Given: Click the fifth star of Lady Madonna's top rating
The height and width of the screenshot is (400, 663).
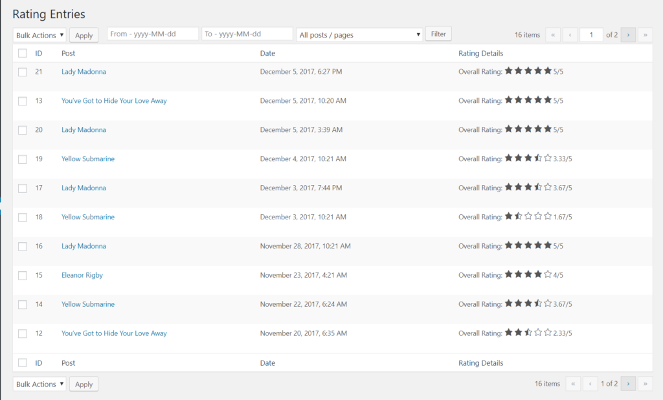Looking at the screenshot, I should point(547,71).
